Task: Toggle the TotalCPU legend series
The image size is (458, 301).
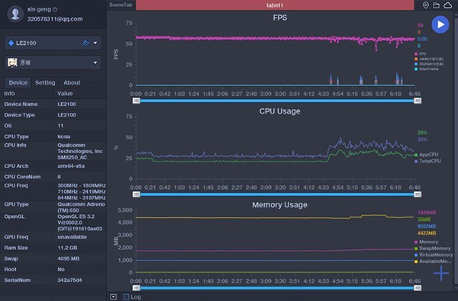Action: [x=427, y=161]
